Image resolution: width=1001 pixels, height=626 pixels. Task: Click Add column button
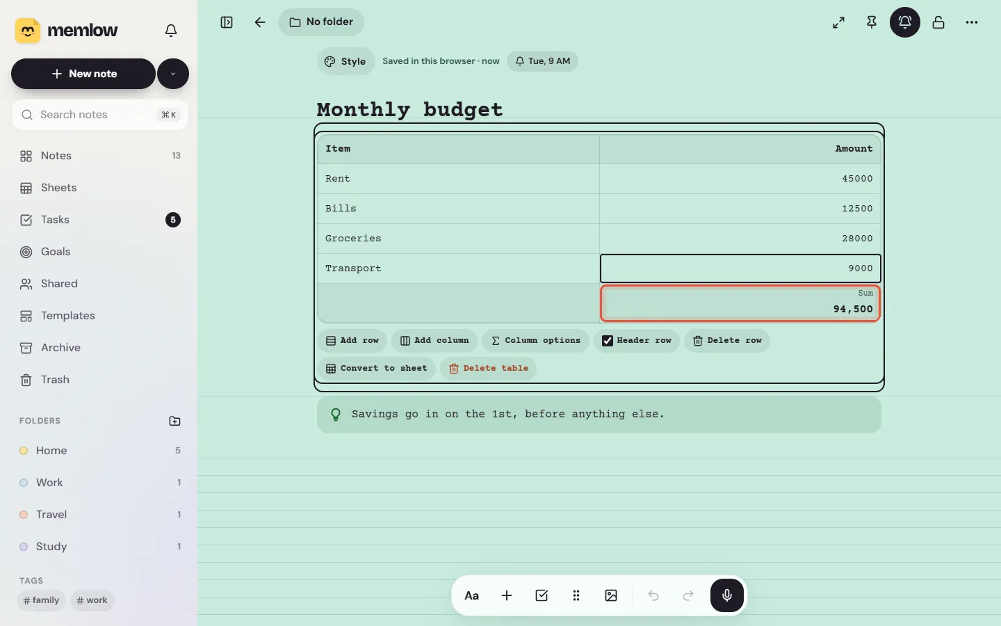point(434,341)
